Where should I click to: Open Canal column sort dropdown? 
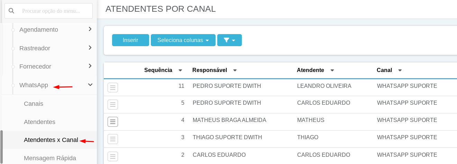coord(400,70)
